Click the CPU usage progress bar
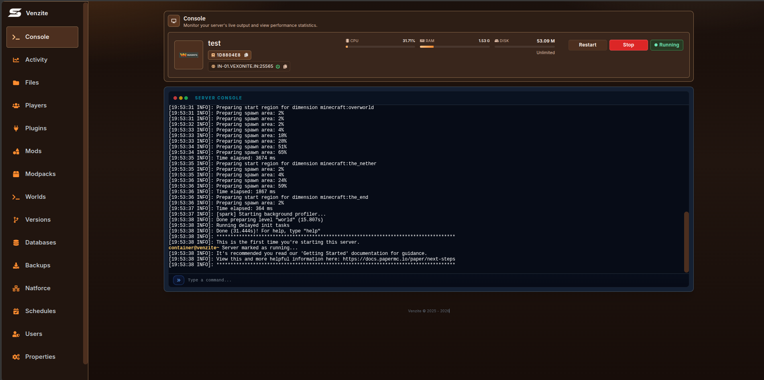The height and width of the screenshot is (380, 764). (380, 47)
